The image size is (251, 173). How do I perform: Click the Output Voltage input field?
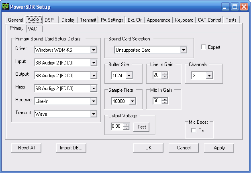(x=117, y=127)
